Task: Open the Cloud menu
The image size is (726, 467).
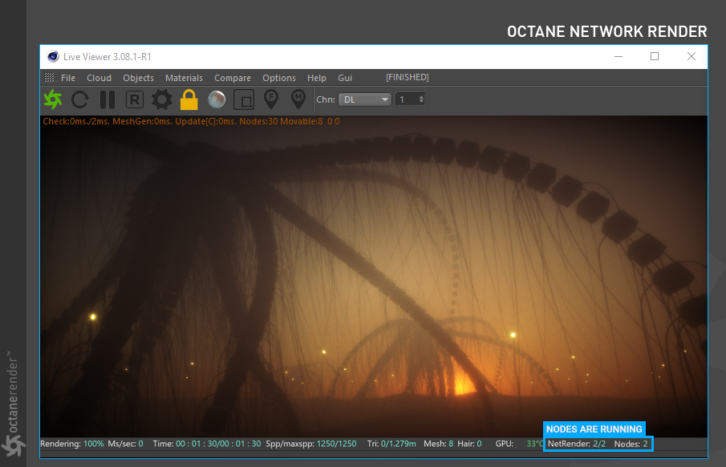Action: click(x=99, y=78)
